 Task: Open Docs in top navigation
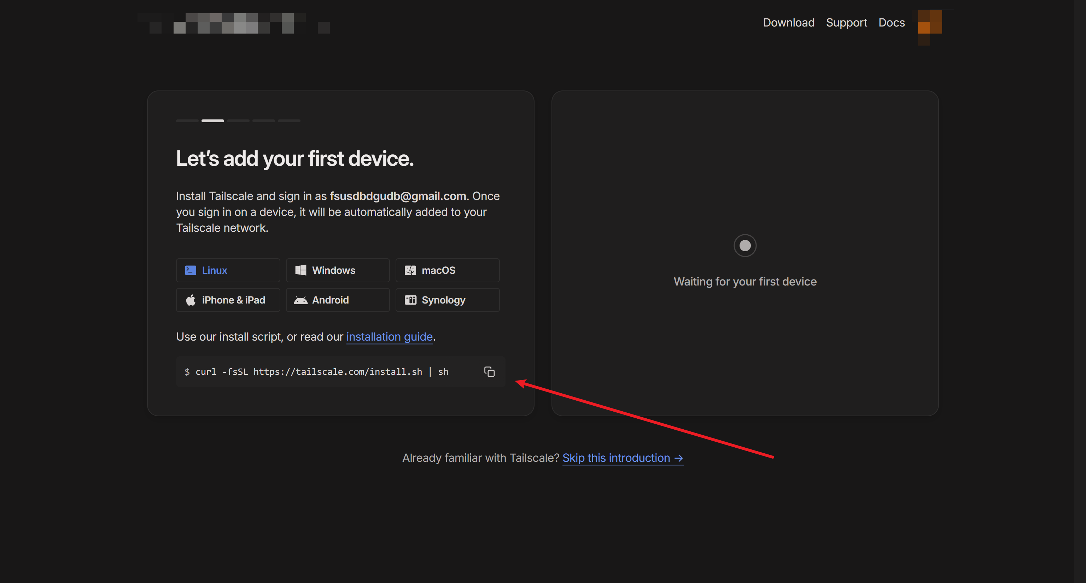coord(891,22)
